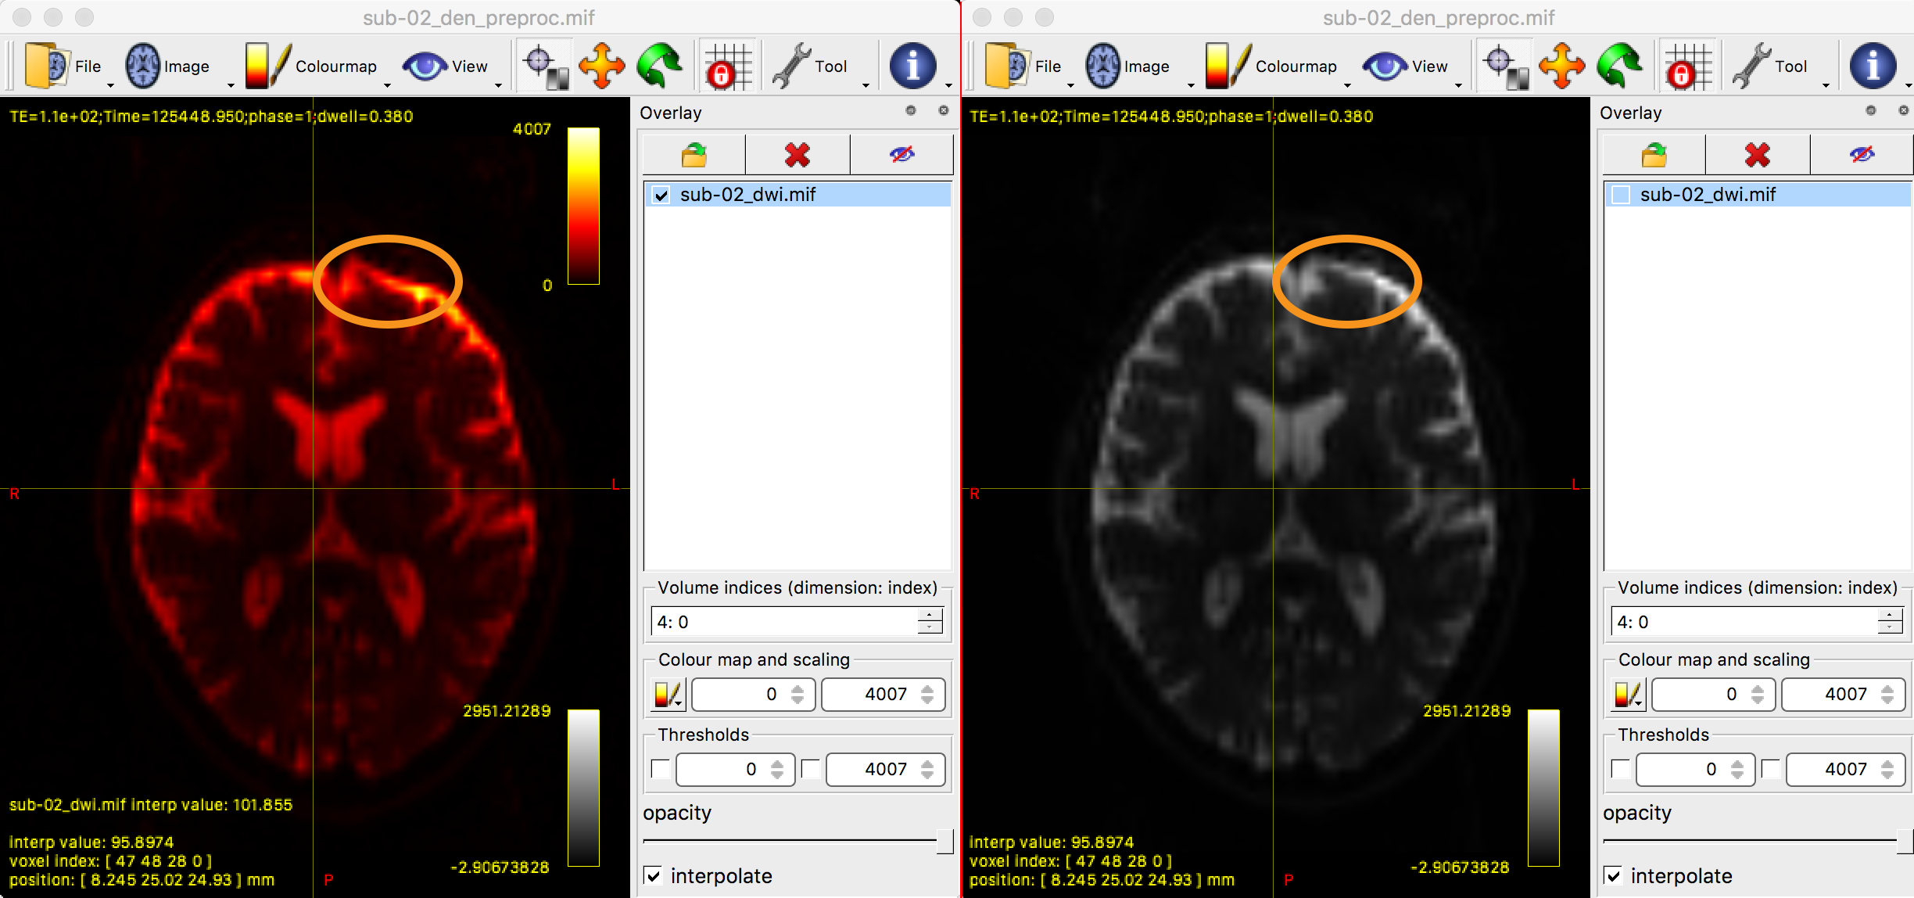Select focus crosshair mode in right window
The width and height of the screenshot is (1914, 898).
coord(1505,66)
